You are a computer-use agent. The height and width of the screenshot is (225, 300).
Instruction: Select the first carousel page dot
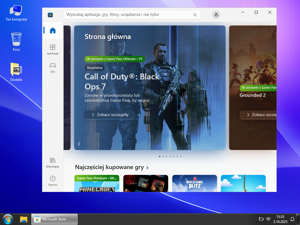click(x=160, y=156)
